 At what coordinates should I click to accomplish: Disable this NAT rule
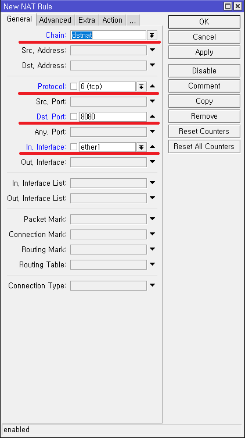pyautogui.click(x=204, y=70)
